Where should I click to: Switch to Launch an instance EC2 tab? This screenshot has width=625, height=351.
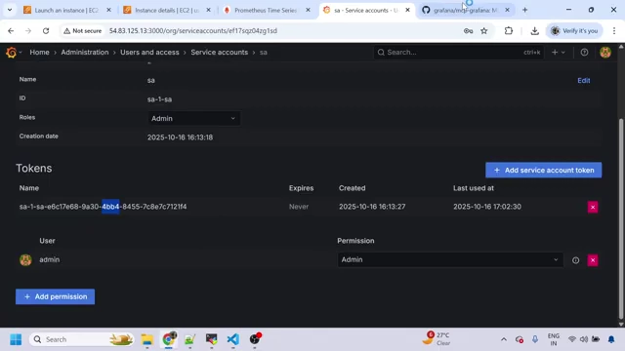(x=66, y=11)
